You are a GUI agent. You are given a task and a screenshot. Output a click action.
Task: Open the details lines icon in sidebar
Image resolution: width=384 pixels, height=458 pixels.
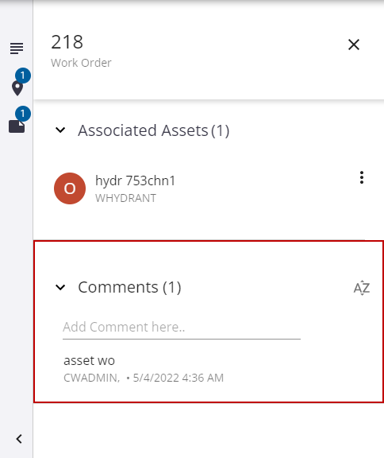[17, 49]
